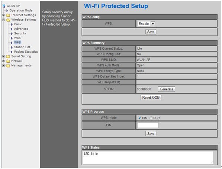The image size is (222, 169).
Task: Open the Operation Mode page
Action: click(x=21, y=10)
